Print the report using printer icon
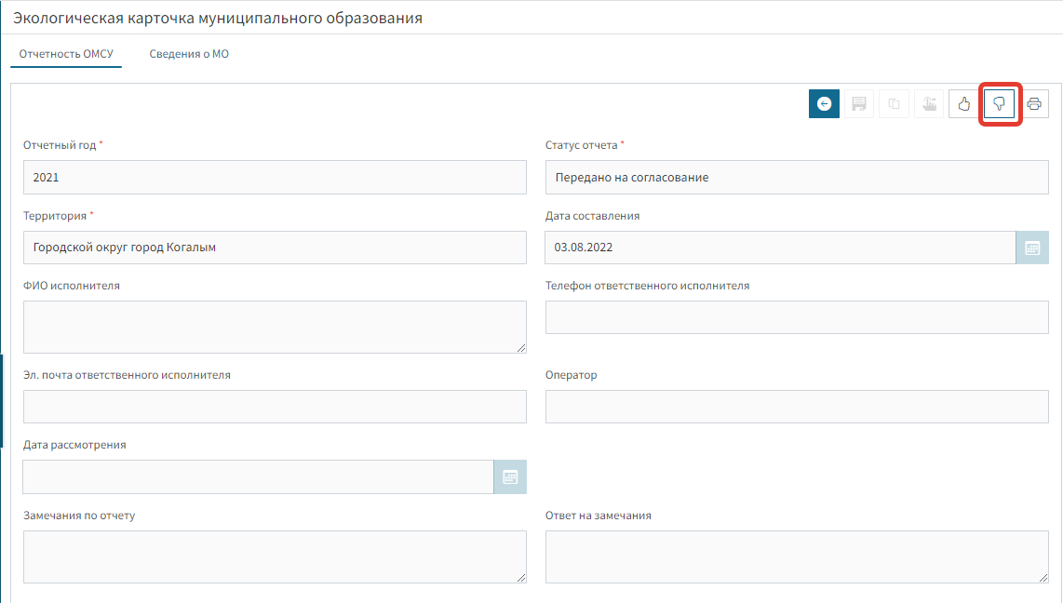The image size is (1063, 603). point(1033,104)
